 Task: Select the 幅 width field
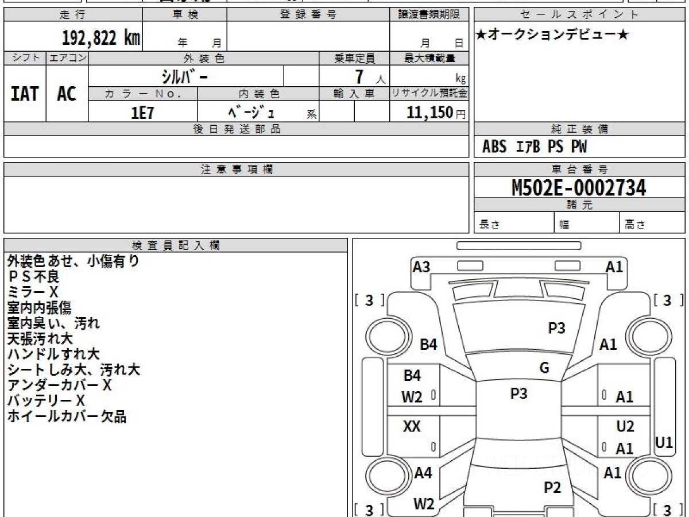[x=587, y=222]
